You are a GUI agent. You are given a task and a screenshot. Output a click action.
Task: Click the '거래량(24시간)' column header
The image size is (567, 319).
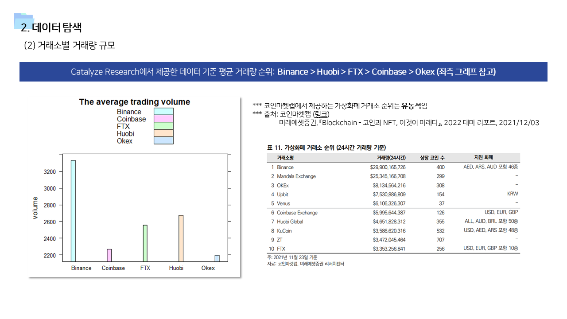(x=391, y=158)
